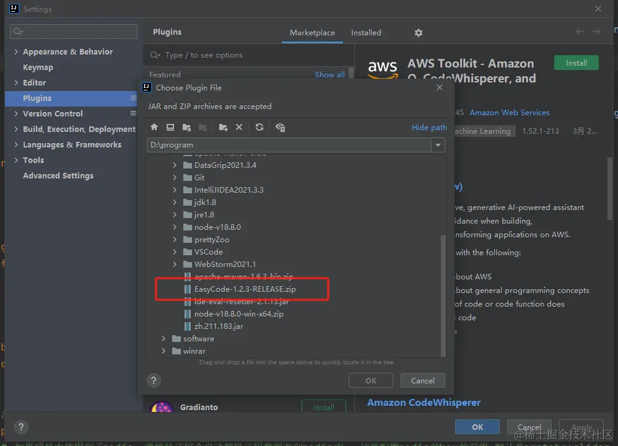Select the prettyZoo folder

212,239
